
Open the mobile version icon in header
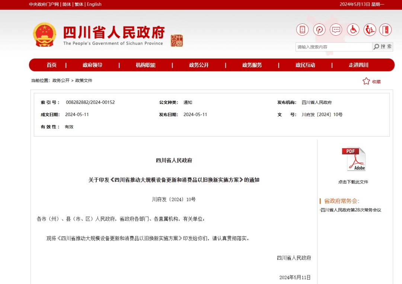[x=302, y=29]
